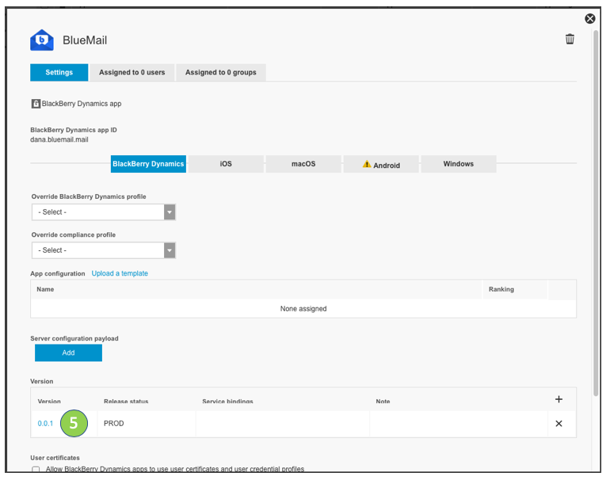Click the Android warning triangle icon

pyautogui.click(x=367, y=165)
